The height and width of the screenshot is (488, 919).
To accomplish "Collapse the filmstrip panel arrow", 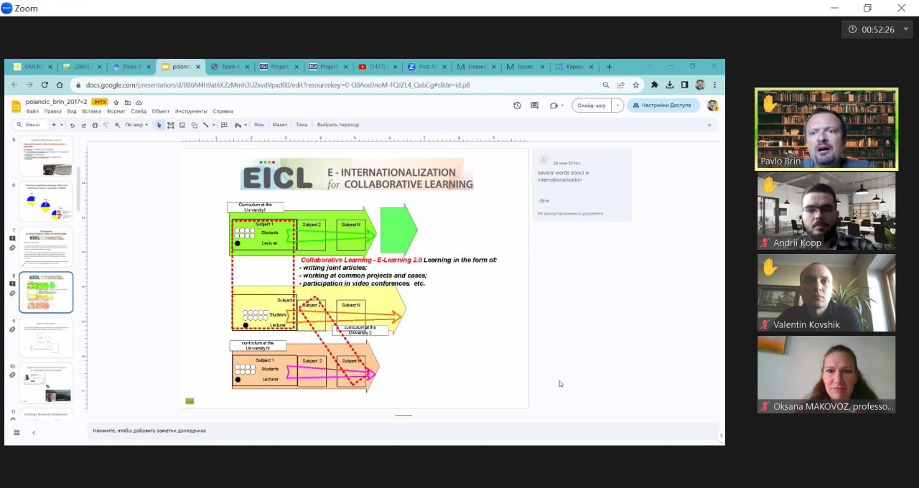I will [x=33, y=432].
